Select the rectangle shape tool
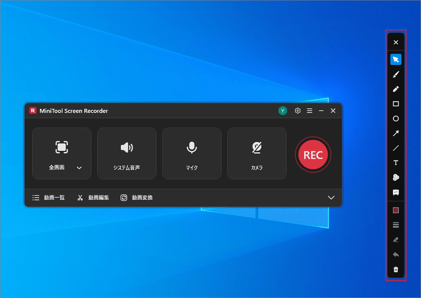Screen dimensions: 421x298 [396, 104]
